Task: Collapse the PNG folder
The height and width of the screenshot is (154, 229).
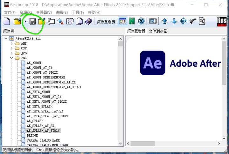Action: coord(11,58)
